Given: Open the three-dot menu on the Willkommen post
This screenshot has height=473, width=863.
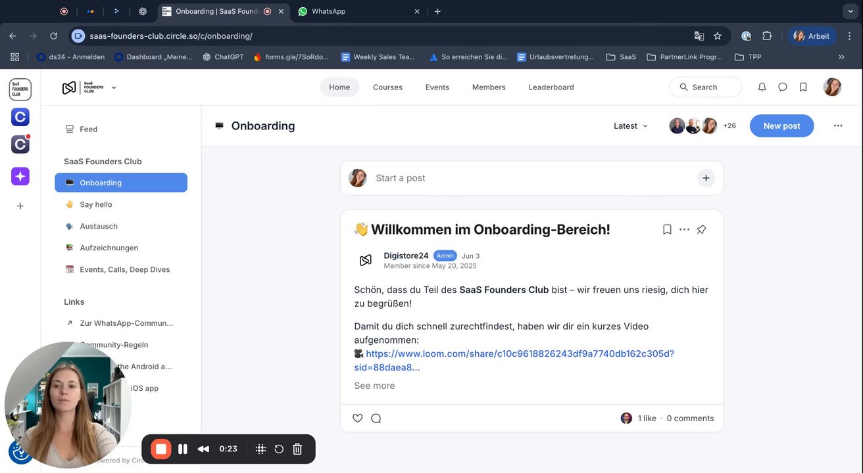Looking at the screenshot, I should click(684, 229).
